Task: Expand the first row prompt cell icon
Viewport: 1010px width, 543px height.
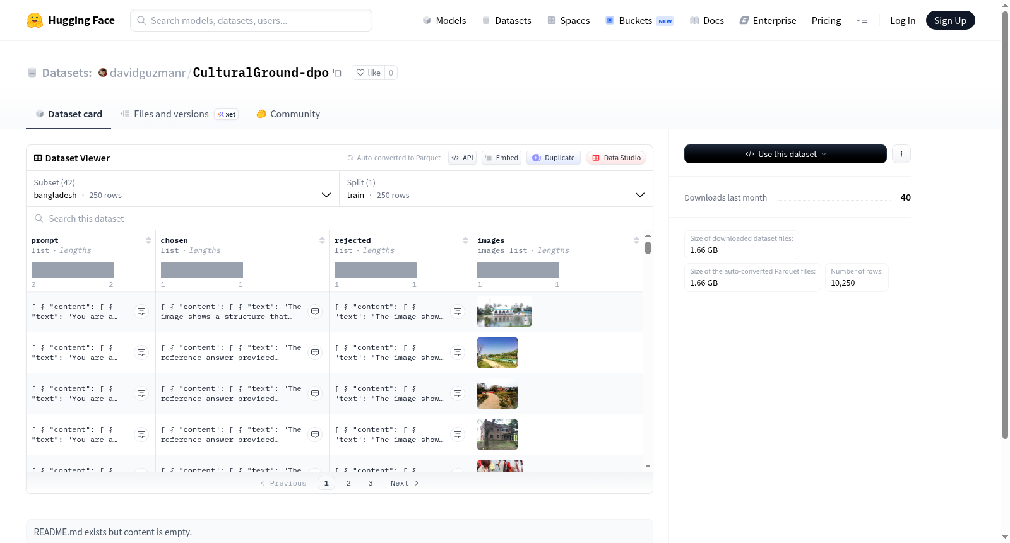Action: pos(141,312)
